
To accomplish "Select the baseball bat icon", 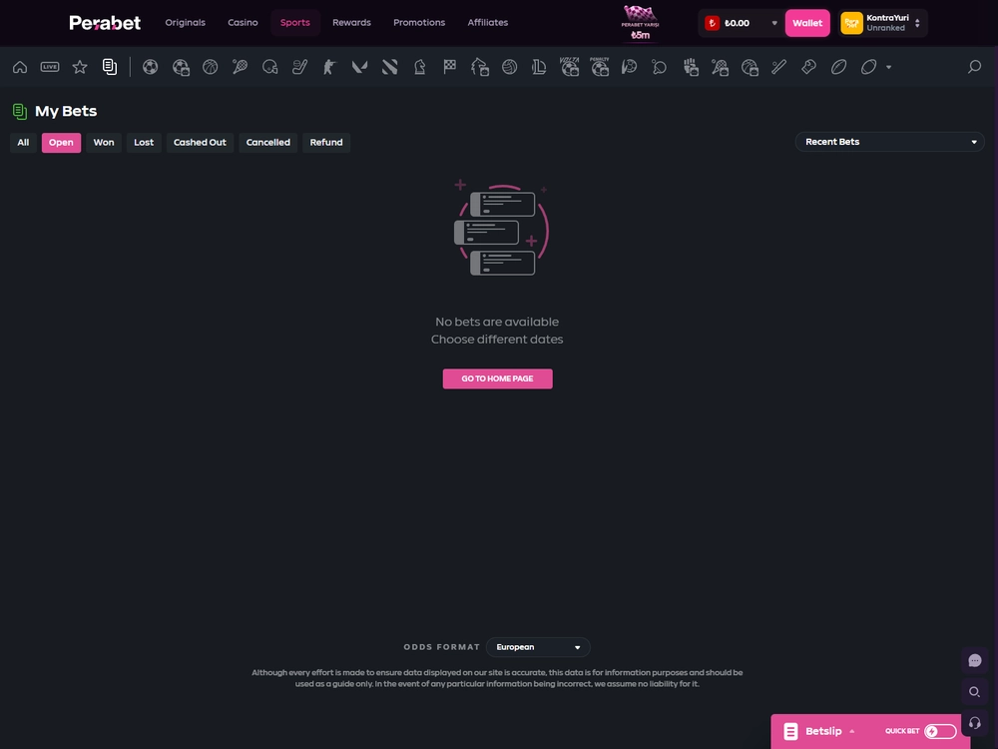I will coord(779,67).
